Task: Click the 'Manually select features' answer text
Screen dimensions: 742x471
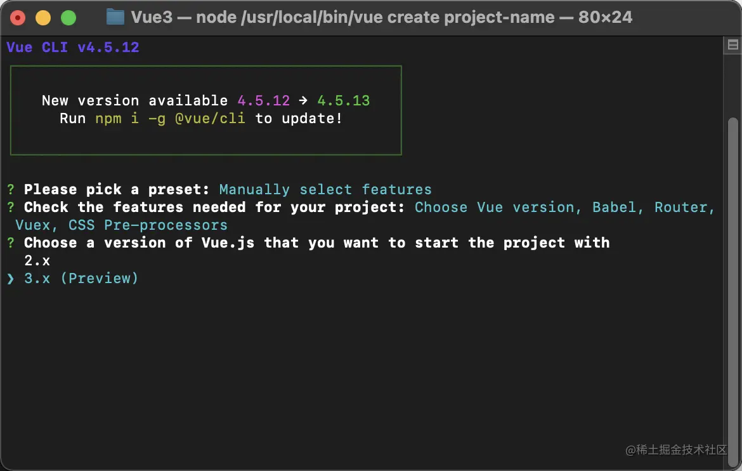Action: [325, 190]
